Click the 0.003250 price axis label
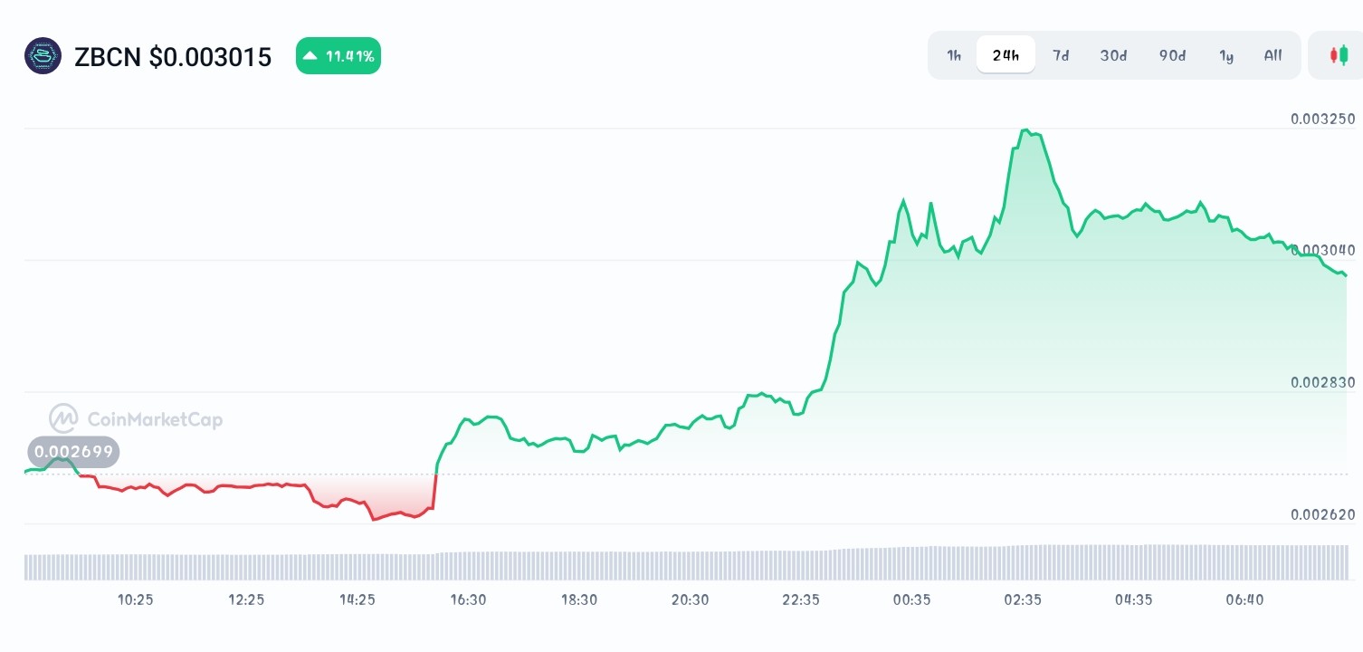Image resolution: width=1363 pixels, height=652 pixels. click(1322, 119)
